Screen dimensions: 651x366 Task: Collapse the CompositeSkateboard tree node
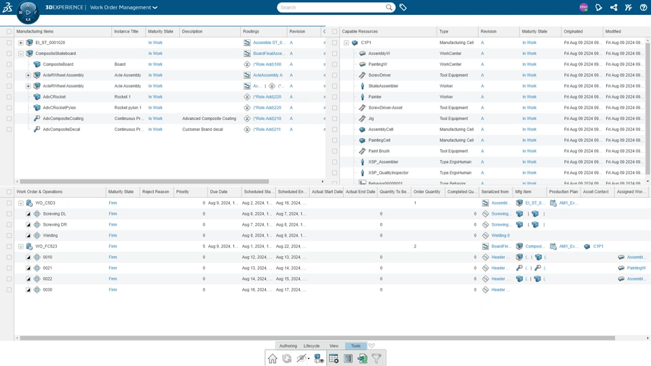pyautogui.click(x=21, y=54)
